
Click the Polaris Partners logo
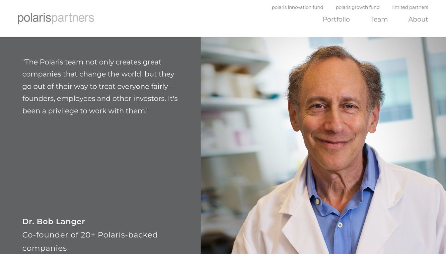(56, 18)
